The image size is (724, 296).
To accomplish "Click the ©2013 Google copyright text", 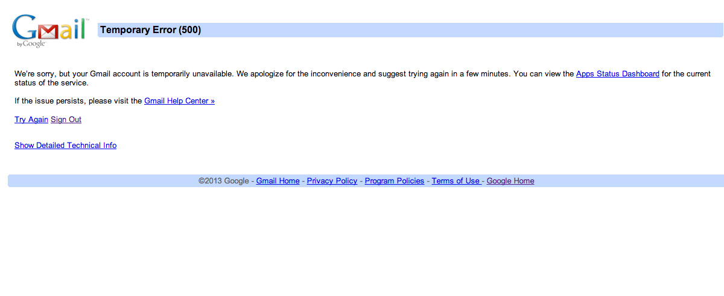I will click(x=223, y=181).
